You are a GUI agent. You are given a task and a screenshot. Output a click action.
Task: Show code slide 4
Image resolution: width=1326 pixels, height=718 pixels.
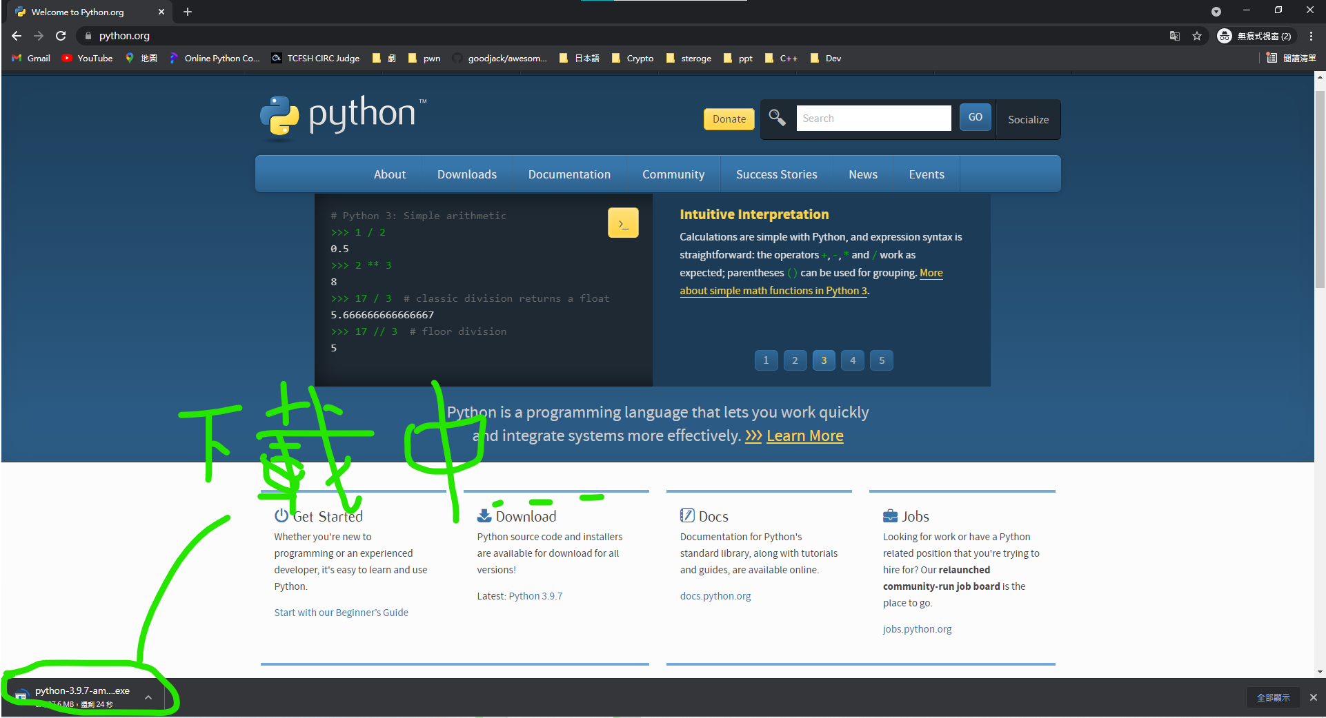click(x=853, y=360)
